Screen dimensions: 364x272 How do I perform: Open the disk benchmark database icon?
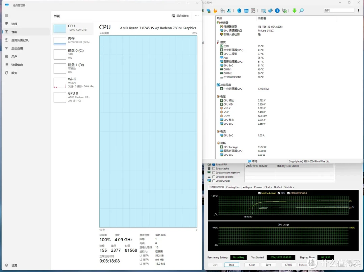pos(246,11)
